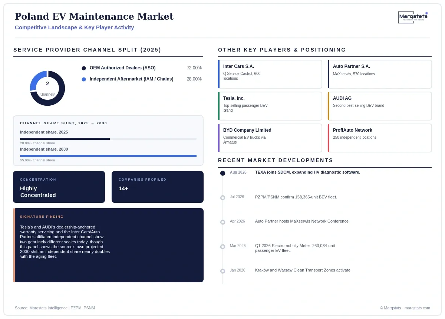This screenshot has width=445, height=319.
Task: Click the Q1 2026 Electromobility Meter entry
Action: (295, 248)
